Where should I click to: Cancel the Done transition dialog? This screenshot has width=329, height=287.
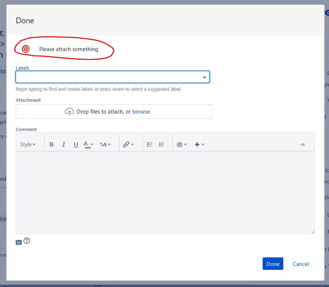301,264
